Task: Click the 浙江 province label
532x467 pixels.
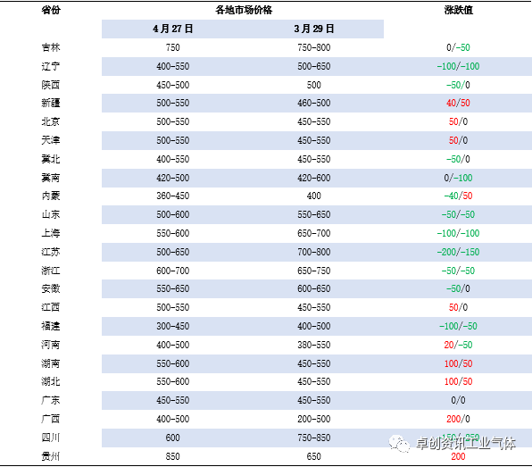Action: [51, 271]
